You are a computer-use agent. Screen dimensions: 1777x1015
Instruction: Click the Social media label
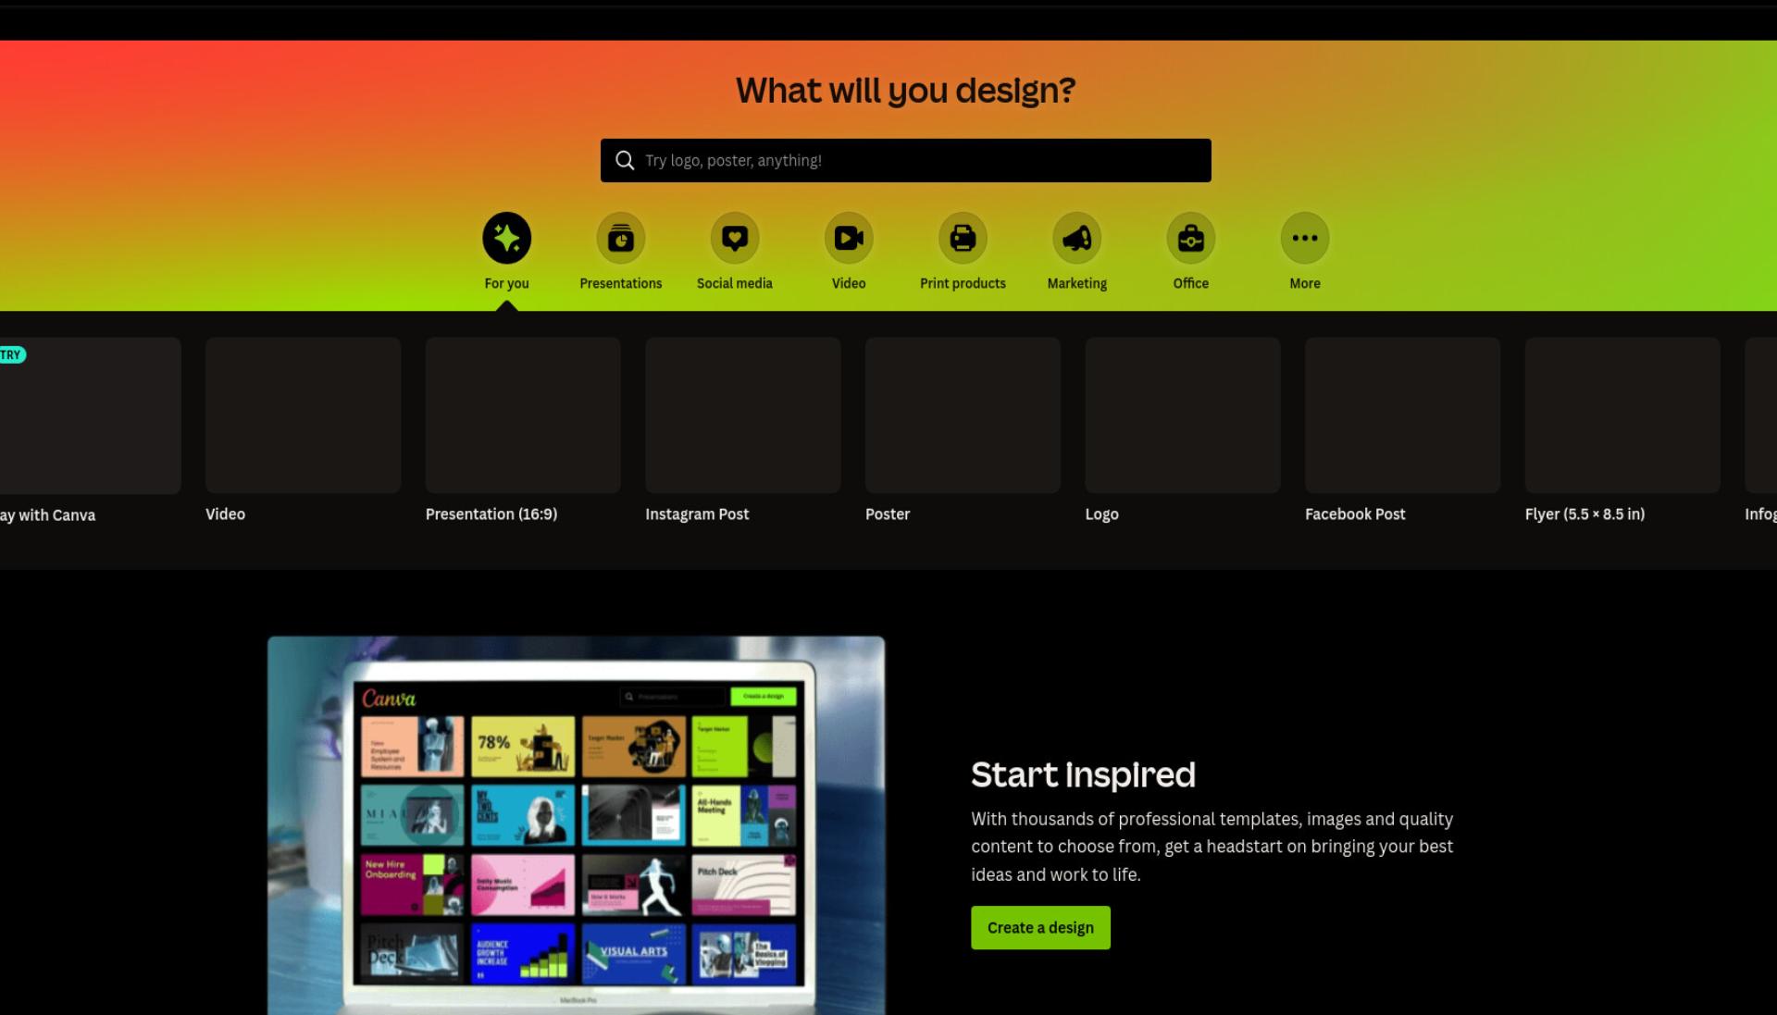pyautogui.click(x=734, y=283)
